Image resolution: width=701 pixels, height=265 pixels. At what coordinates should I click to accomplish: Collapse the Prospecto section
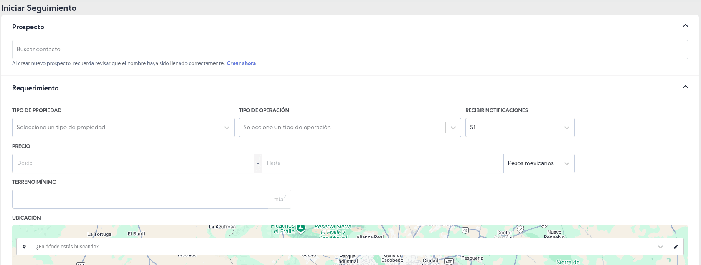click(x=685, y=26)
